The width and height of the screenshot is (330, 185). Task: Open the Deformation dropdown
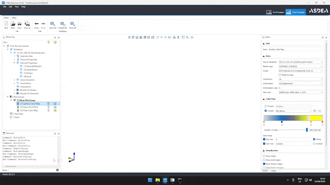[301, 84]
